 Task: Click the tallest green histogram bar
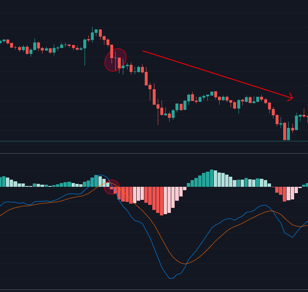212,178
